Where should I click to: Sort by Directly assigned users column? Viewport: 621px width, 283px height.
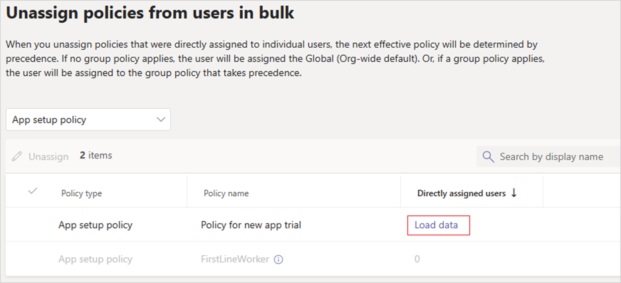tap(461, 194)
